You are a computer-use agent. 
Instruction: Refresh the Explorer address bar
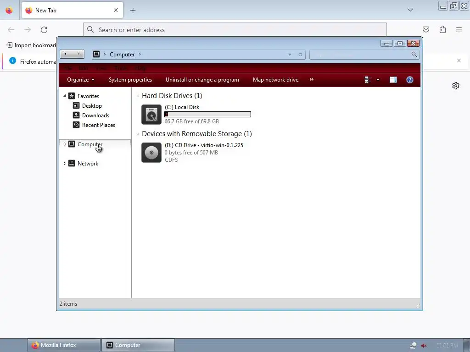click(300, 55)
